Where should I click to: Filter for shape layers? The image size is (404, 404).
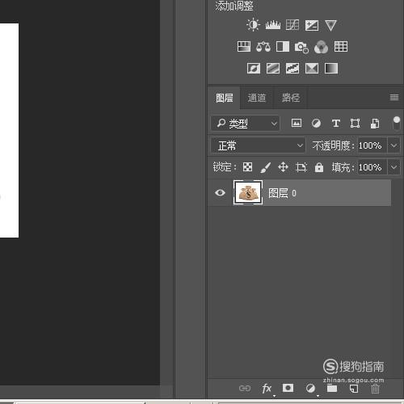[355, 124]
